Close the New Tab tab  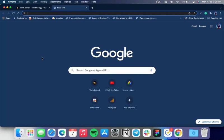(x=87, y=8)
